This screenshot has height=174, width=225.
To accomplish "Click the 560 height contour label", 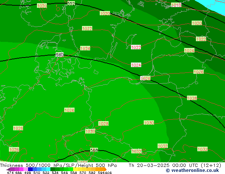I will coord(60,55).
